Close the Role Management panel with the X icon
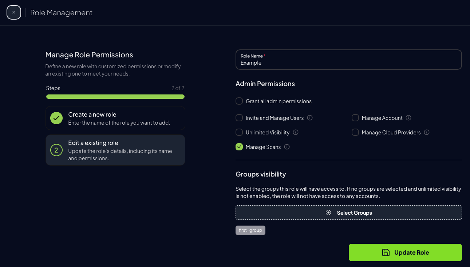Screen dimensions: 470x267 (14, 12)
